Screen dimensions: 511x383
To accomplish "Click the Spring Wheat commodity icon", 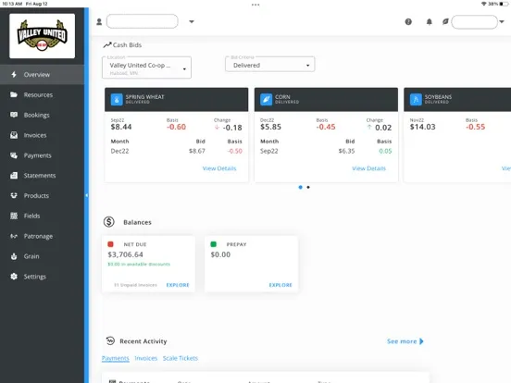I will pyautogui.click(x=117, y=99).
